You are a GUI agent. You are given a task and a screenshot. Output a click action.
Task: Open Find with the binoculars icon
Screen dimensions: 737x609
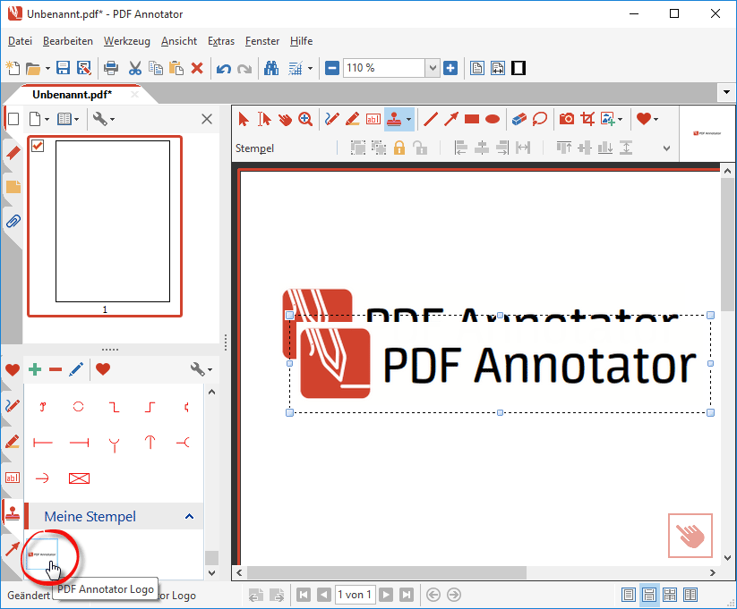click(x=271, y=69)
